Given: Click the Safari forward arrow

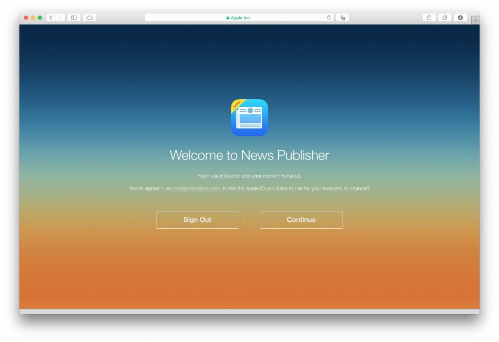Looking at the screenshot, I should click(x=60, y=18).
